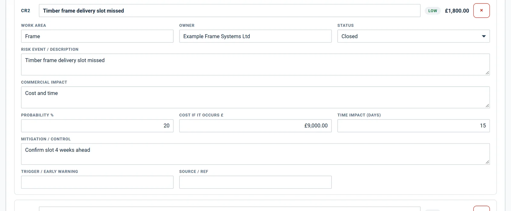511x211 pixels.
Task: Edit the Risk Event / Description textarea
Action: pos(255,65)
